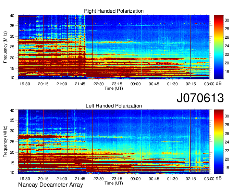Click the Right Handed spectrogram plot area
This screenshot has height=189, width=233.
tap(114, 47)
